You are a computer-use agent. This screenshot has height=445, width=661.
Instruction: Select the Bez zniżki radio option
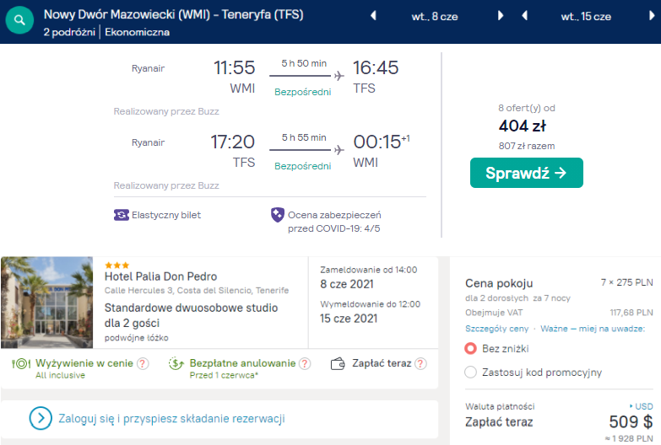coord(471,348)
